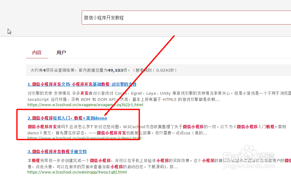Screen dimensions: 291x176
Task: Open result 1 微信小程序开发文档 link
Action: tap(82, 84)
